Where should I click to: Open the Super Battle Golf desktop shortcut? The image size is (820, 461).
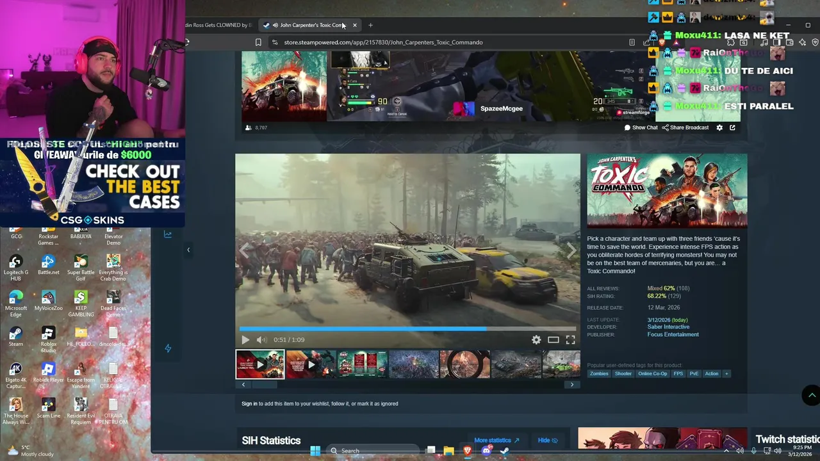[x=81, y=268]
